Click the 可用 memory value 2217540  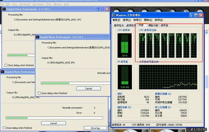(x=183, y=99)
